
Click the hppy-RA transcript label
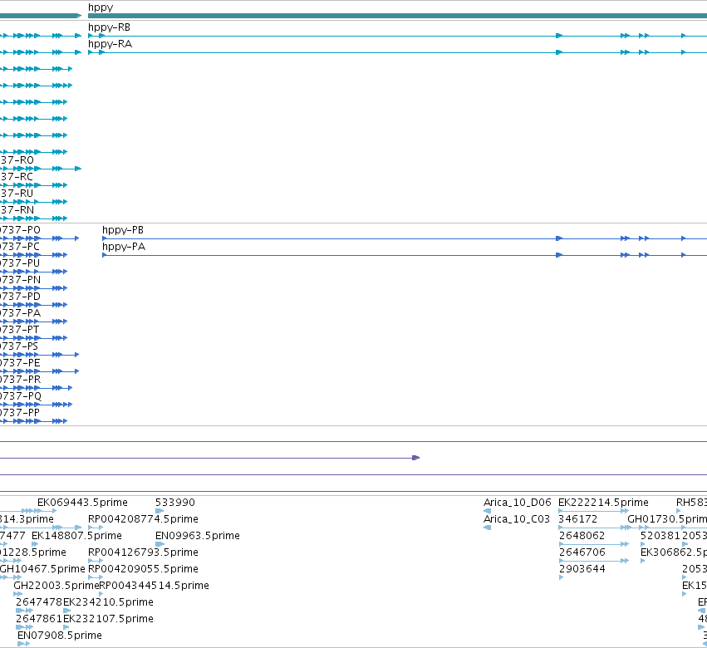tap(110, 44)
